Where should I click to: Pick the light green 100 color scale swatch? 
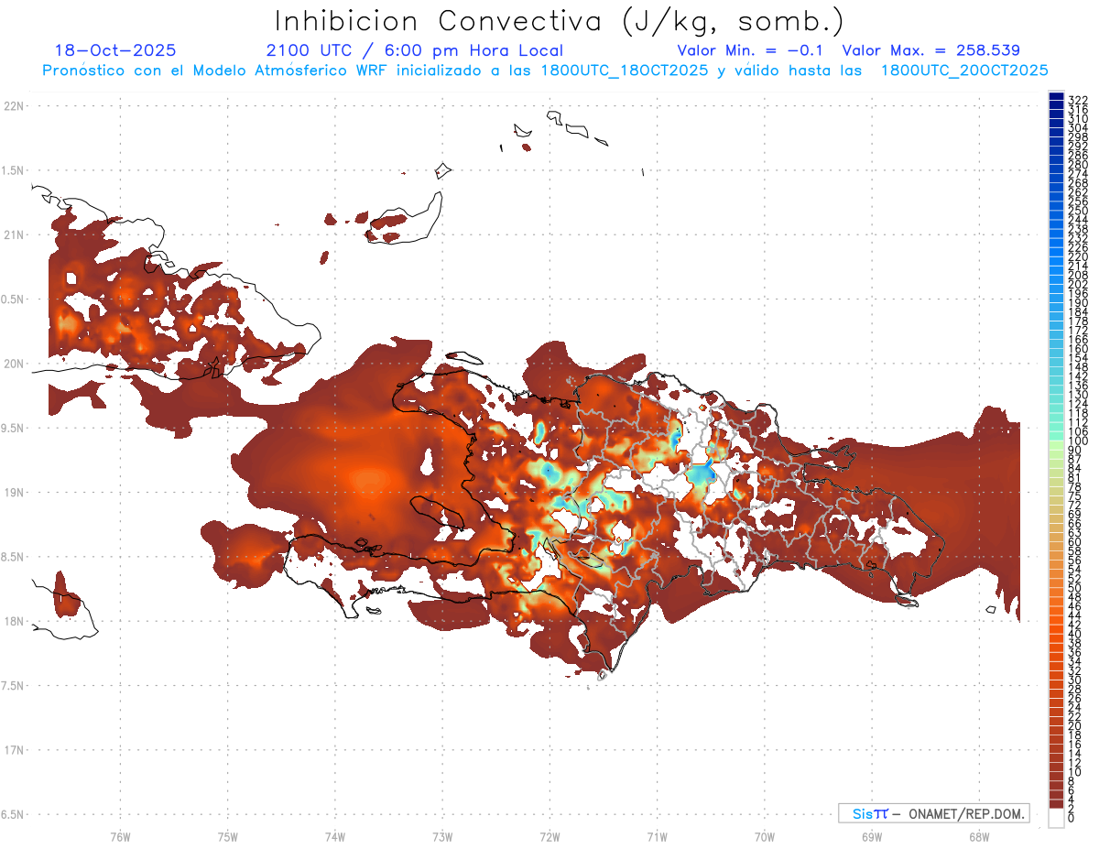pos(1056,442)
